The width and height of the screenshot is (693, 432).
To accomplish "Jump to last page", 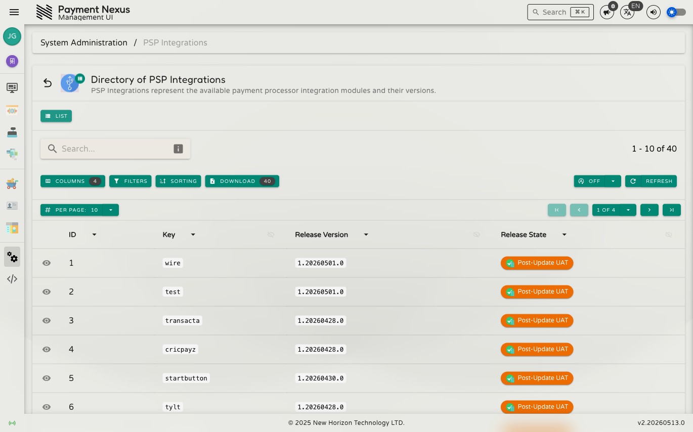I will click(x=672, y=210).
